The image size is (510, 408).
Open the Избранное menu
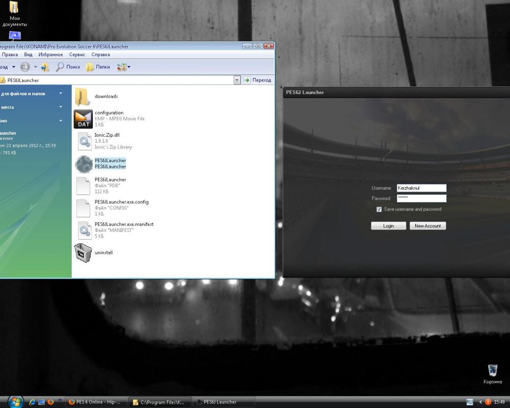[x=50, y=55]
